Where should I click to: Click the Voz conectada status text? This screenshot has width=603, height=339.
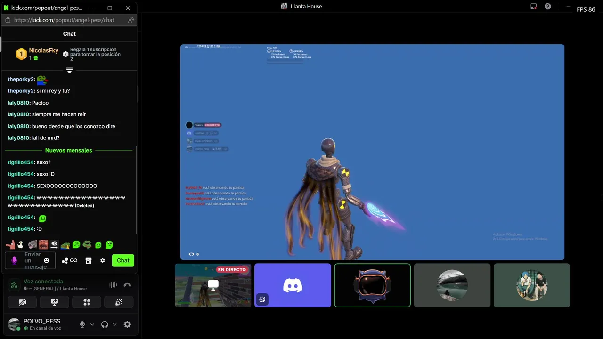click(x=43, y=282)
